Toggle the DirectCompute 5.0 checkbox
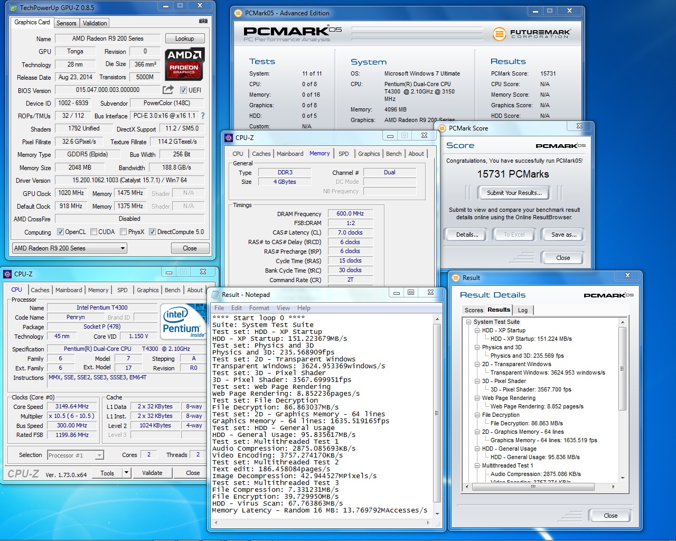676x541 pixels. pos(152,231)
